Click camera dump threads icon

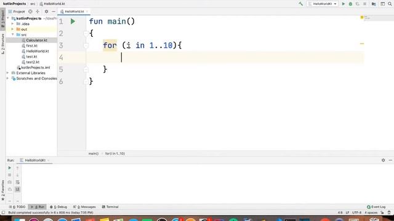click(x=10, y=182)
